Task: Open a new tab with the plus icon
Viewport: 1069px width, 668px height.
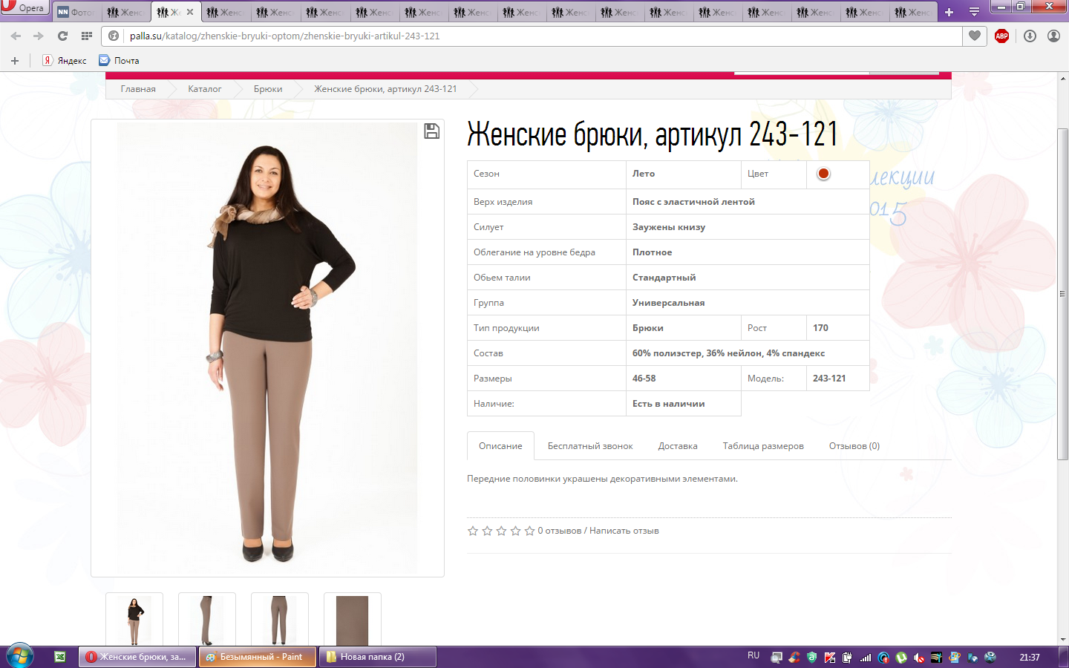Action: point(949,12)
